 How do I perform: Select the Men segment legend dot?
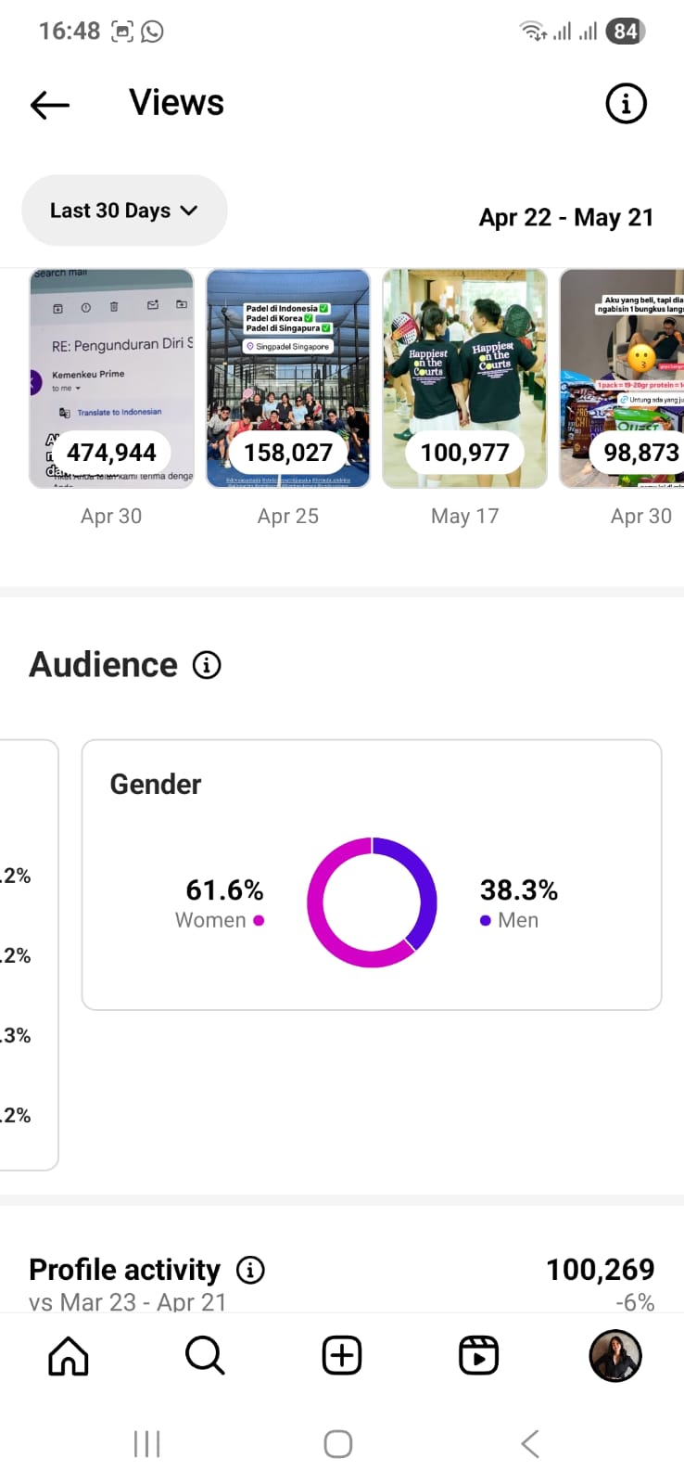[485, 920]
